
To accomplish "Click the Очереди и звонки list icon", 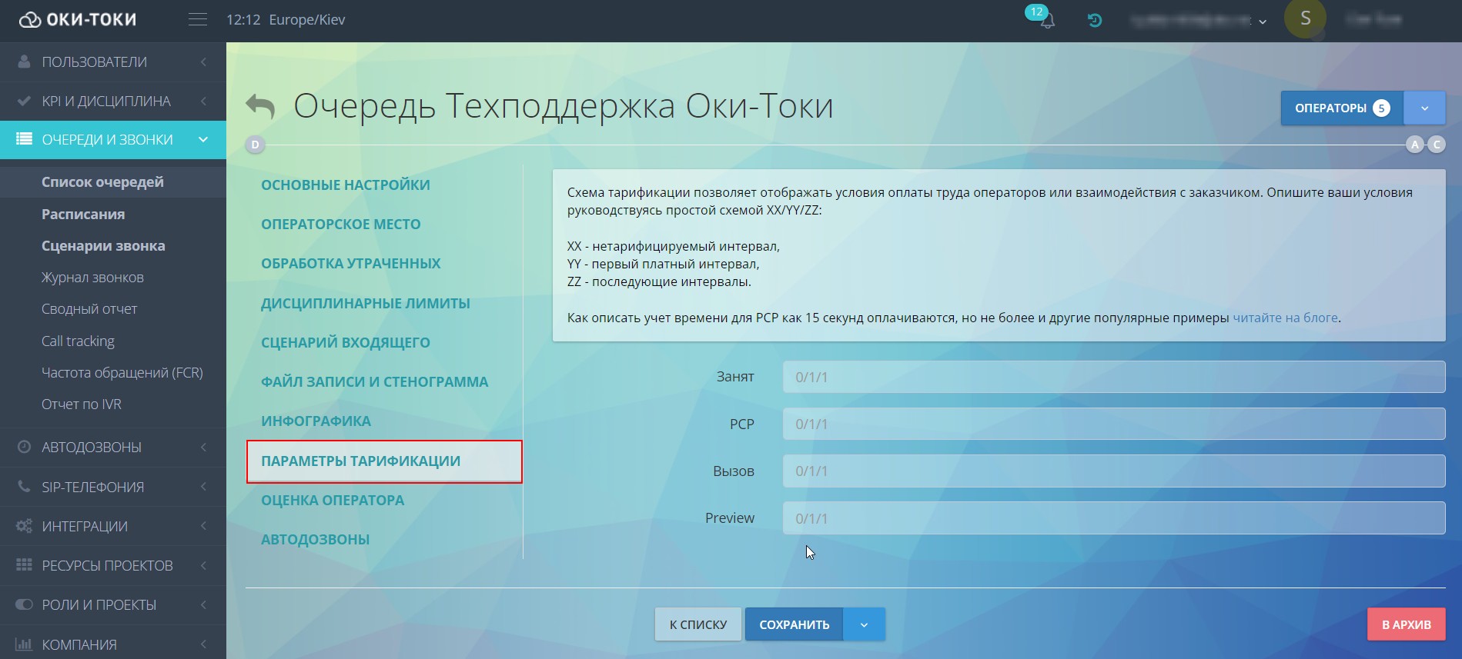I will coord(24,139).
